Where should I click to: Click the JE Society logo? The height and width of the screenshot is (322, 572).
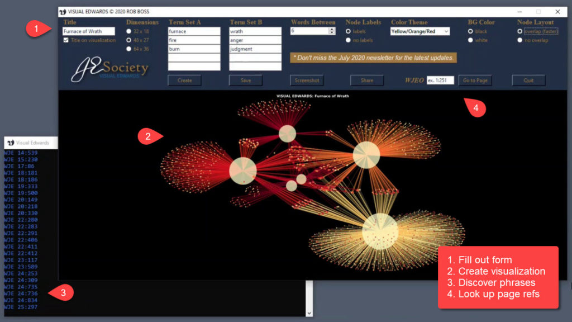[109, 69]
